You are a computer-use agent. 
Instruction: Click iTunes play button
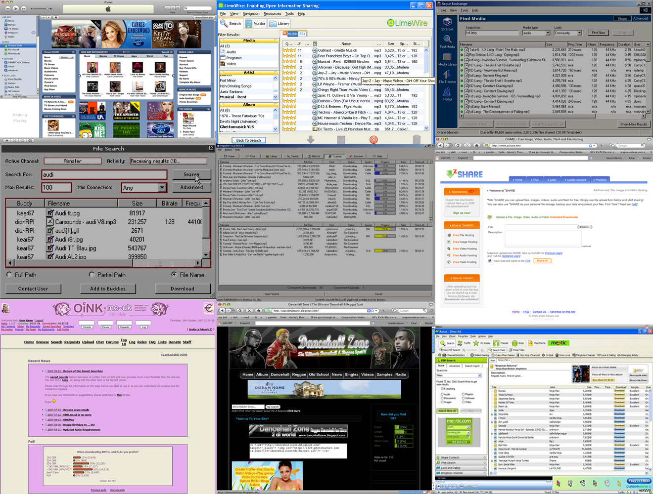click(15, 8)
